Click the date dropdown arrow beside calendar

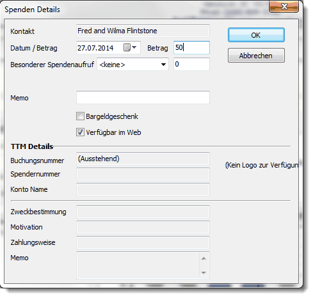click(x=134, y=47)
